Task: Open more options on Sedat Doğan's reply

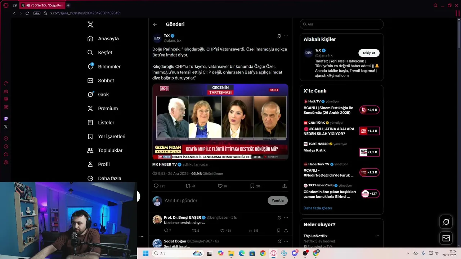Action: (286, 241)
